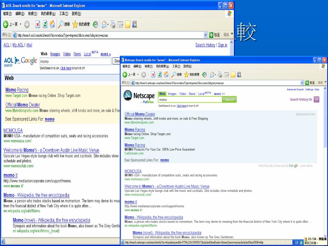Click Favorites star in AOL window toolbar
Image resolution: width=328 pixels, height=246 pixels.
(x=75, y=24)
